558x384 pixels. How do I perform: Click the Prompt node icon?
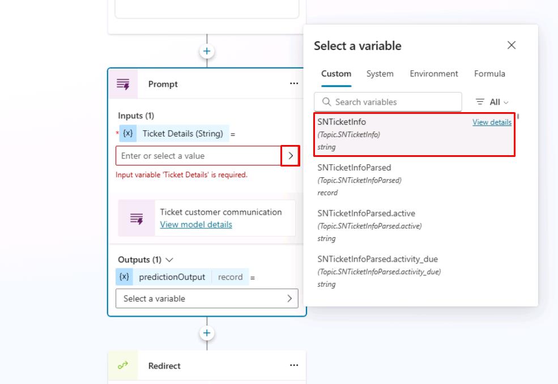(124, 84)
